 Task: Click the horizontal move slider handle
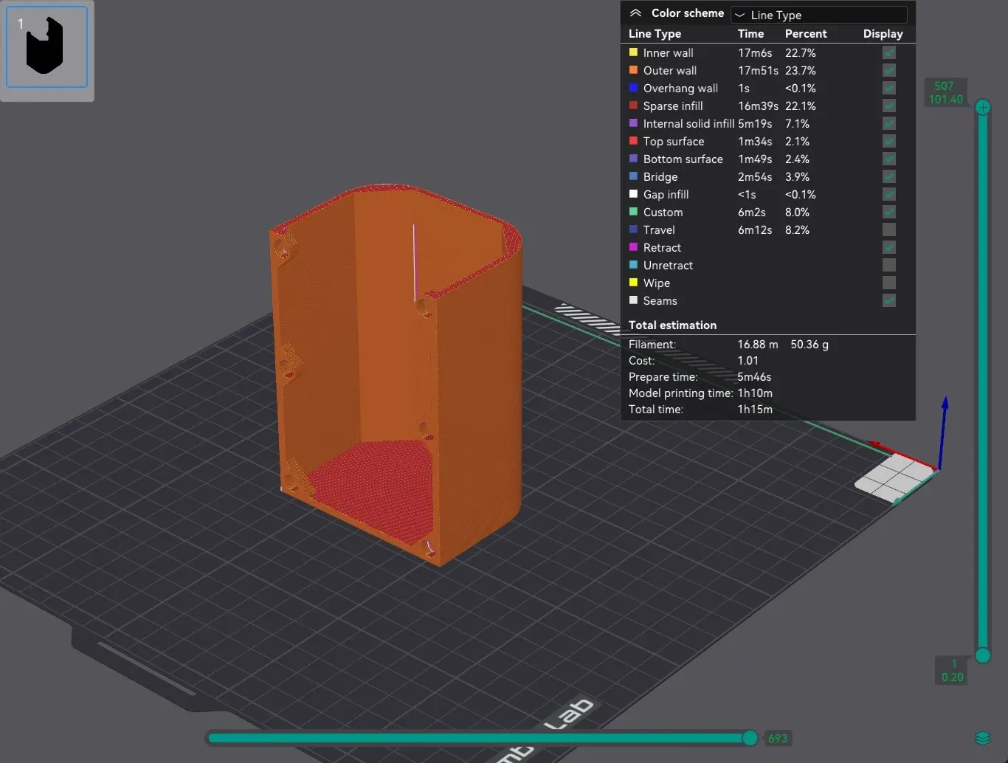[x=750, y=738]
